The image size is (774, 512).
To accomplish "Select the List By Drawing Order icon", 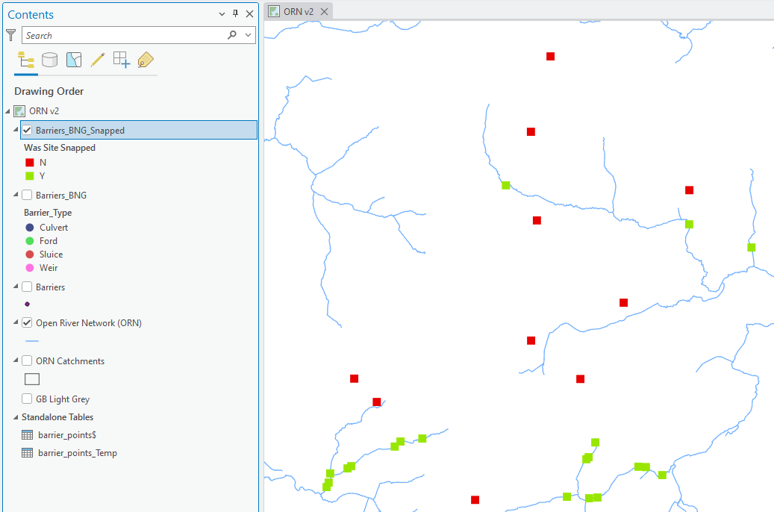I will pyautogui.click(x=26, y=60).
